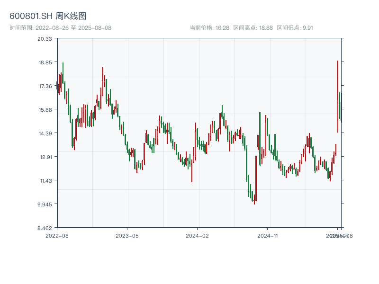This screenshot has width=379, height=284.
Task: Click the y-axis label 15.88
Action: 45,110
